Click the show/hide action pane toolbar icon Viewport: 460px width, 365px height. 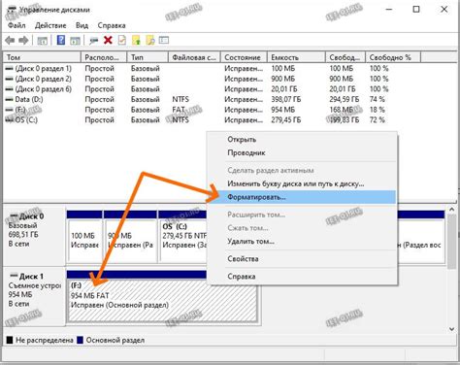pos(75,41)
